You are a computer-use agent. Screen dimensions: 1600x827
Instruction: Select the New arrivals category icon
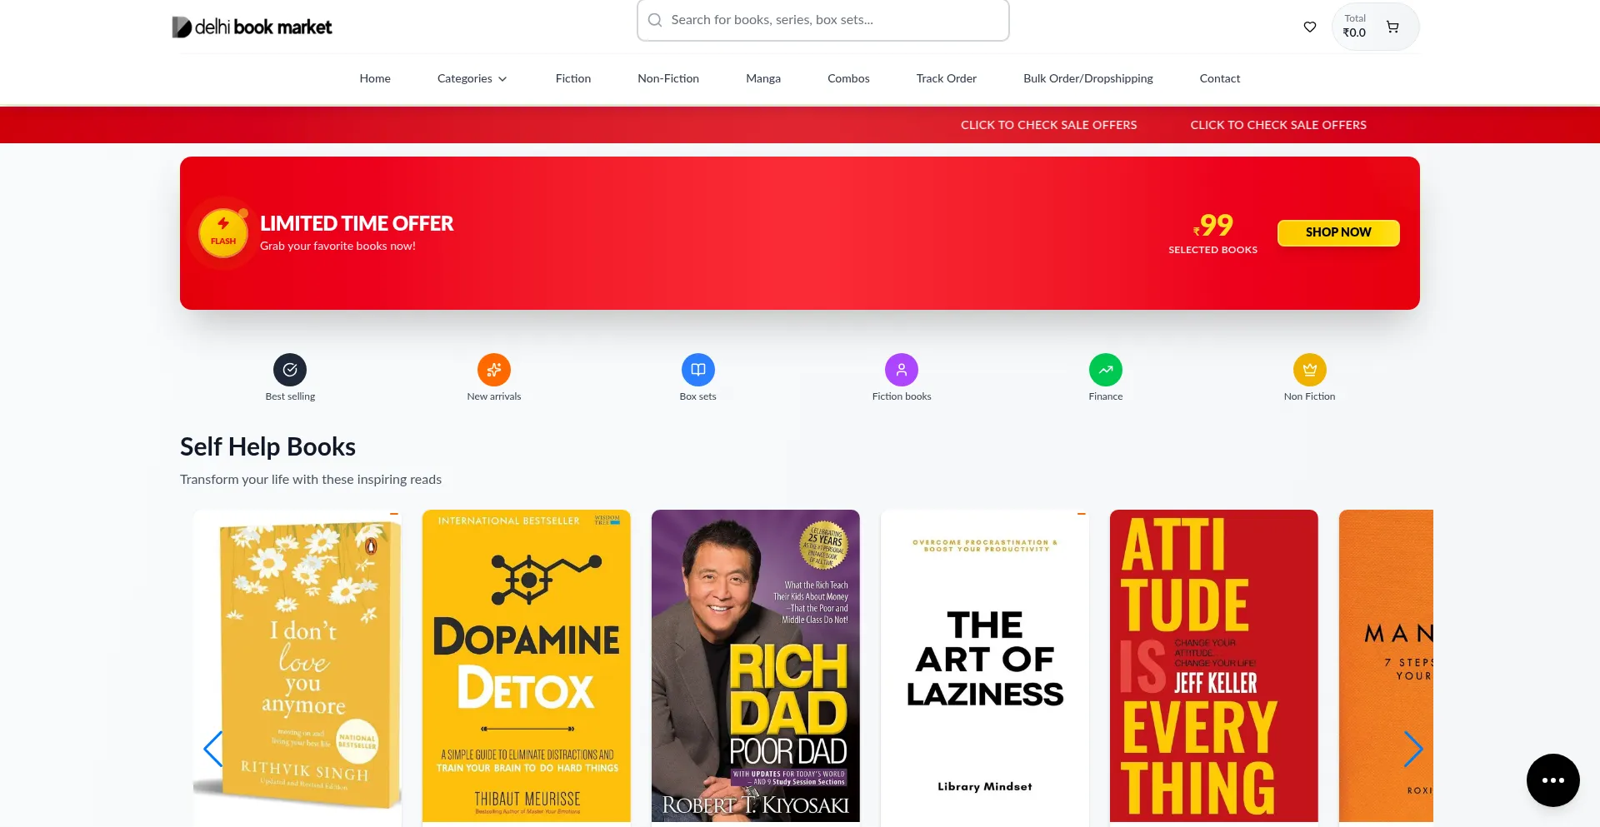pyautogui.click(x=494, y=370)
